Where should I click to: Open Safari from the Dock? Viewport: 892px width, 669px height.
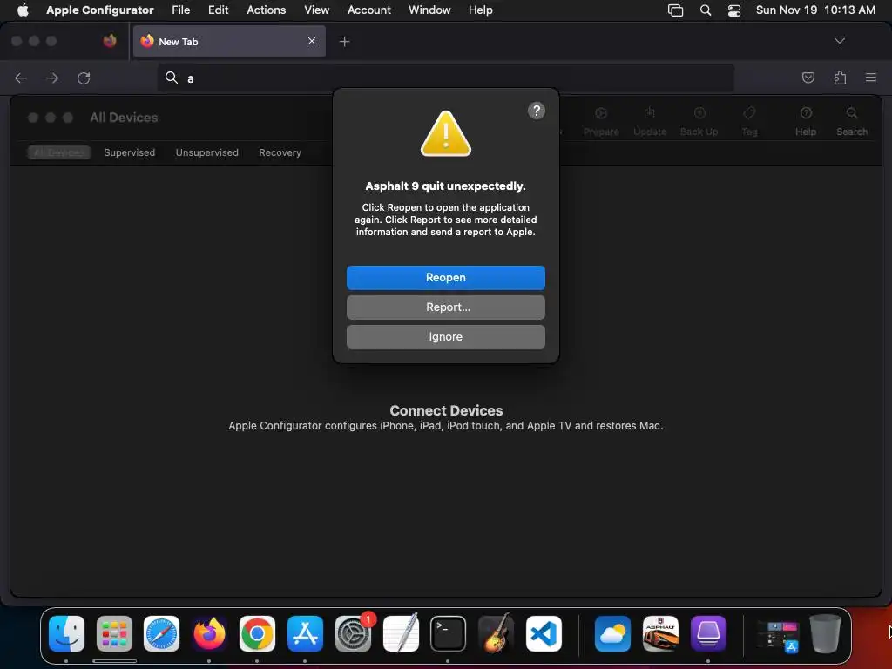point(161,634)
